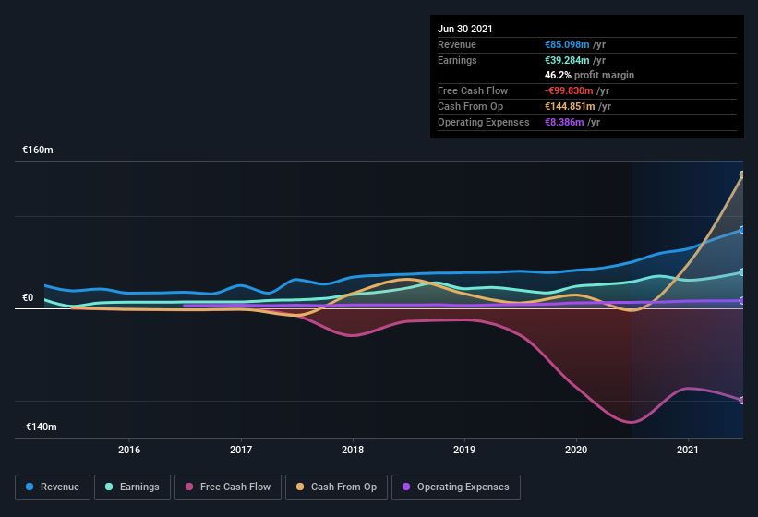Click the -€99.830m free cash flow value

coord(569,90)
